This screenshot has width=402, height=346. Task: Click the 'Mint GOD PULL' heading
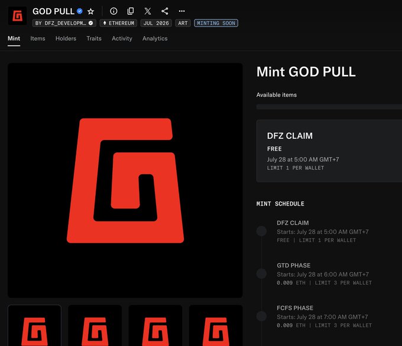click(x=306, y=71)
